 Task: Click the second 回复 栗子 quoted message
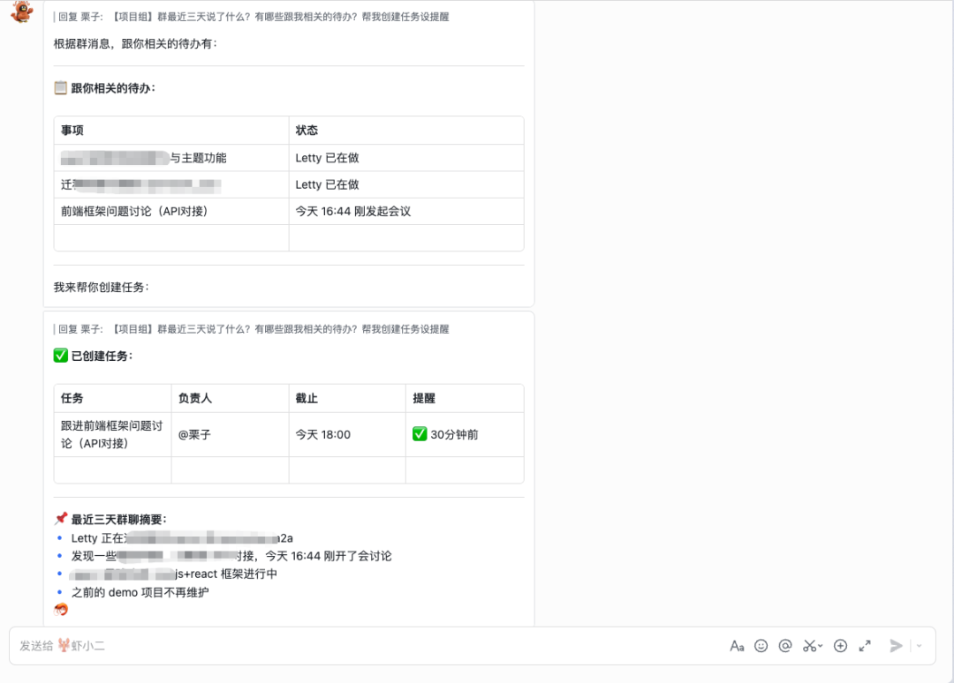point(252,328)
